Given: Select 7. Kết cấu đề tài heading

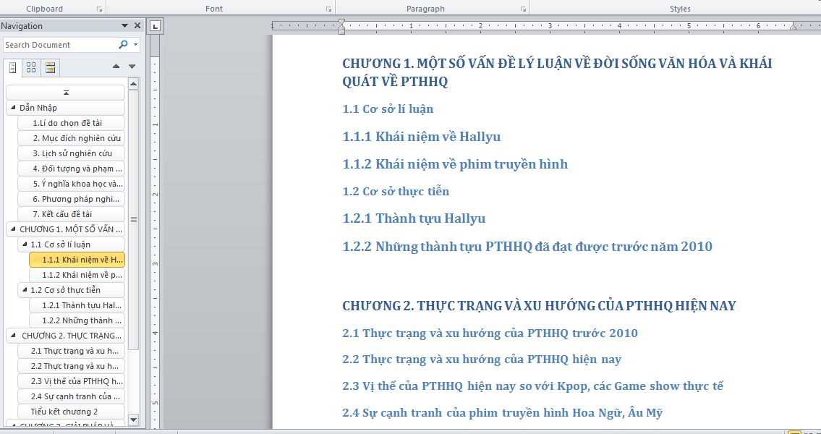Looking at the screenshot, I should tap(71, 214).
